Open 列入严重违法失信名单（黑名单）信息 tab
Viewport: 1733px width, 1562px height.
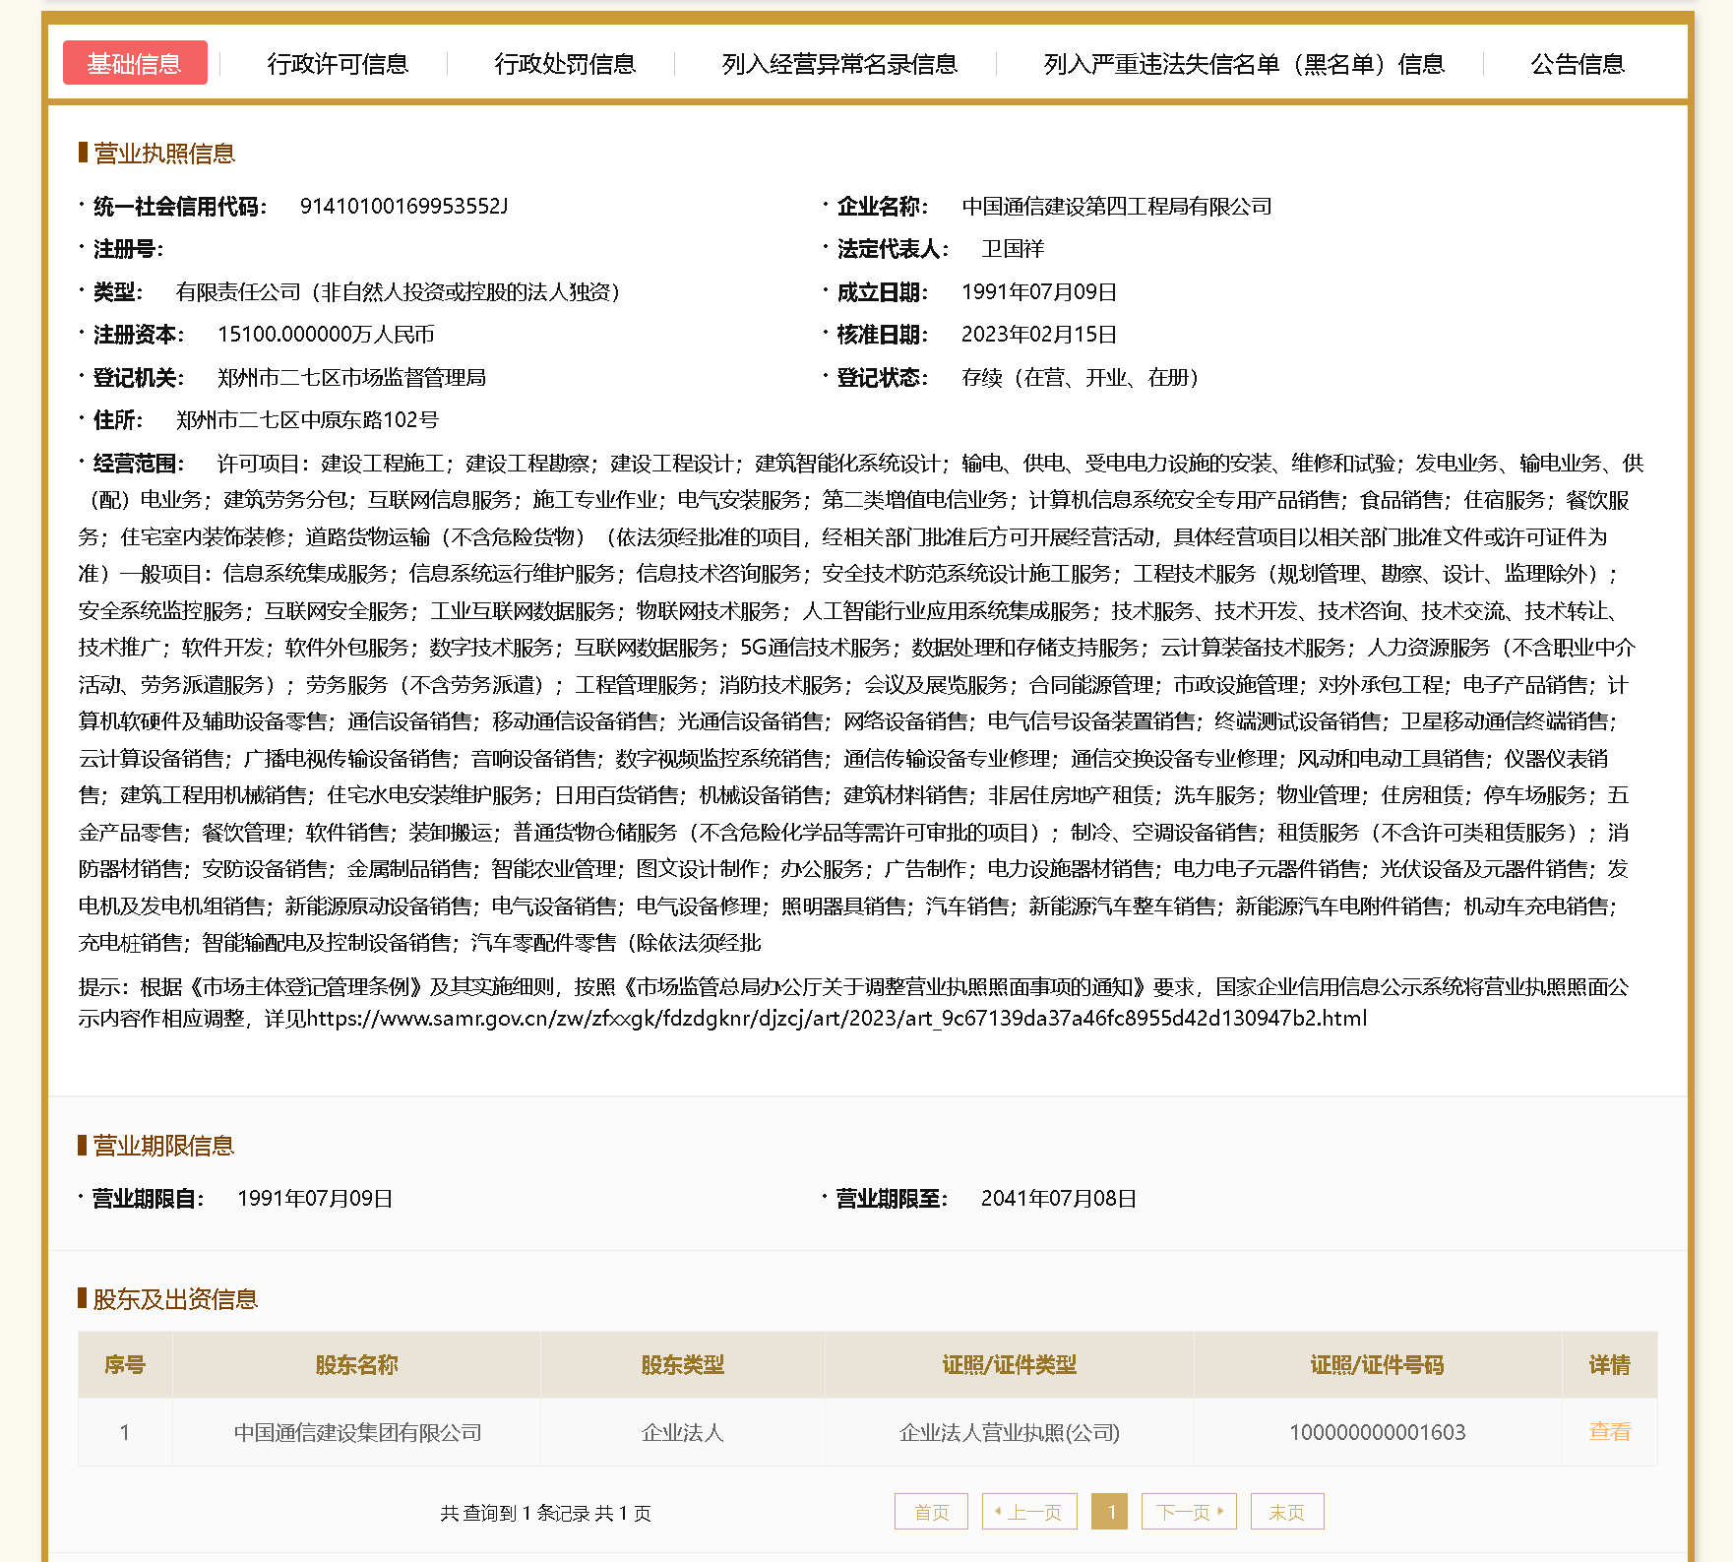(x=1244, y=64)
